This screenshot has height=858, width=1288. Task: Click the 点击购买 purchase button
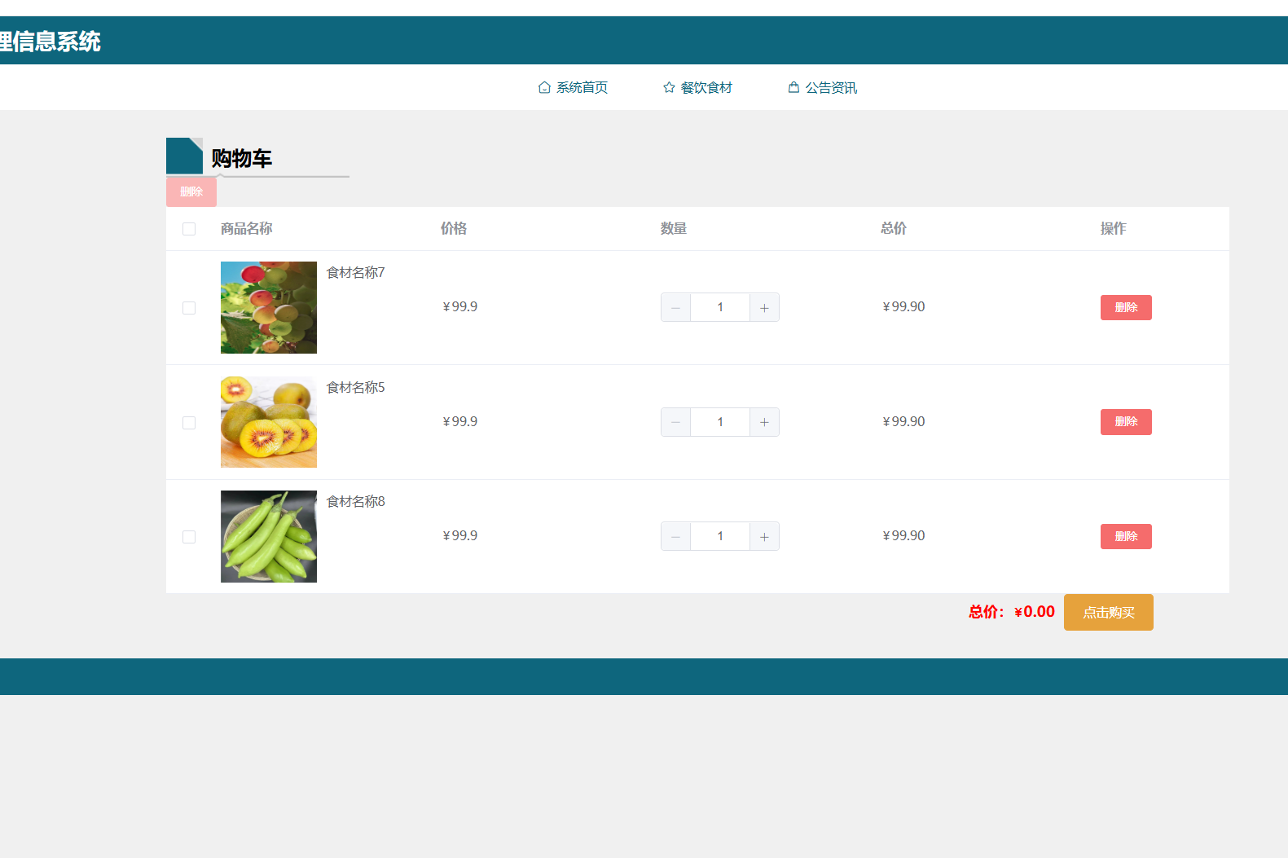coord(1109,613)
